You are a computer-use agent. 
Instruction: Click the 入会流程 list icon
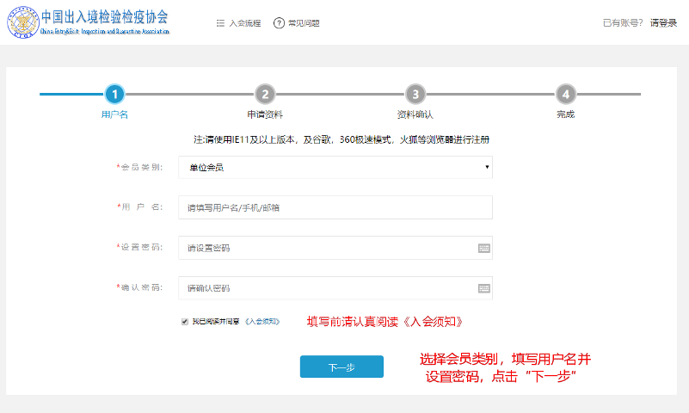[220, 23]
